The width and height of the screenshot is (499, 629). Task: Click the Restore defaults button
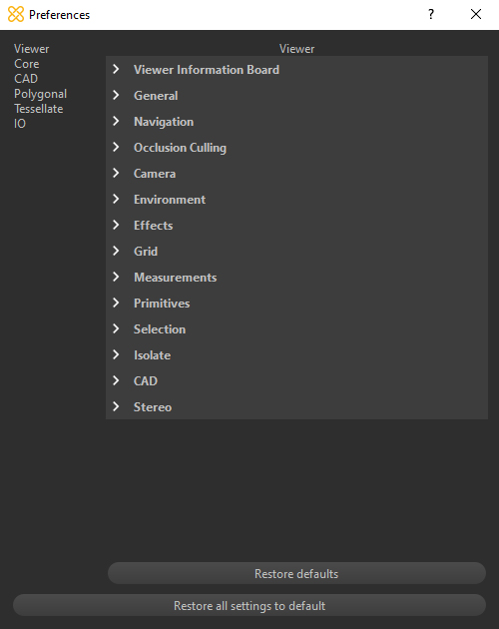(296, 574)
